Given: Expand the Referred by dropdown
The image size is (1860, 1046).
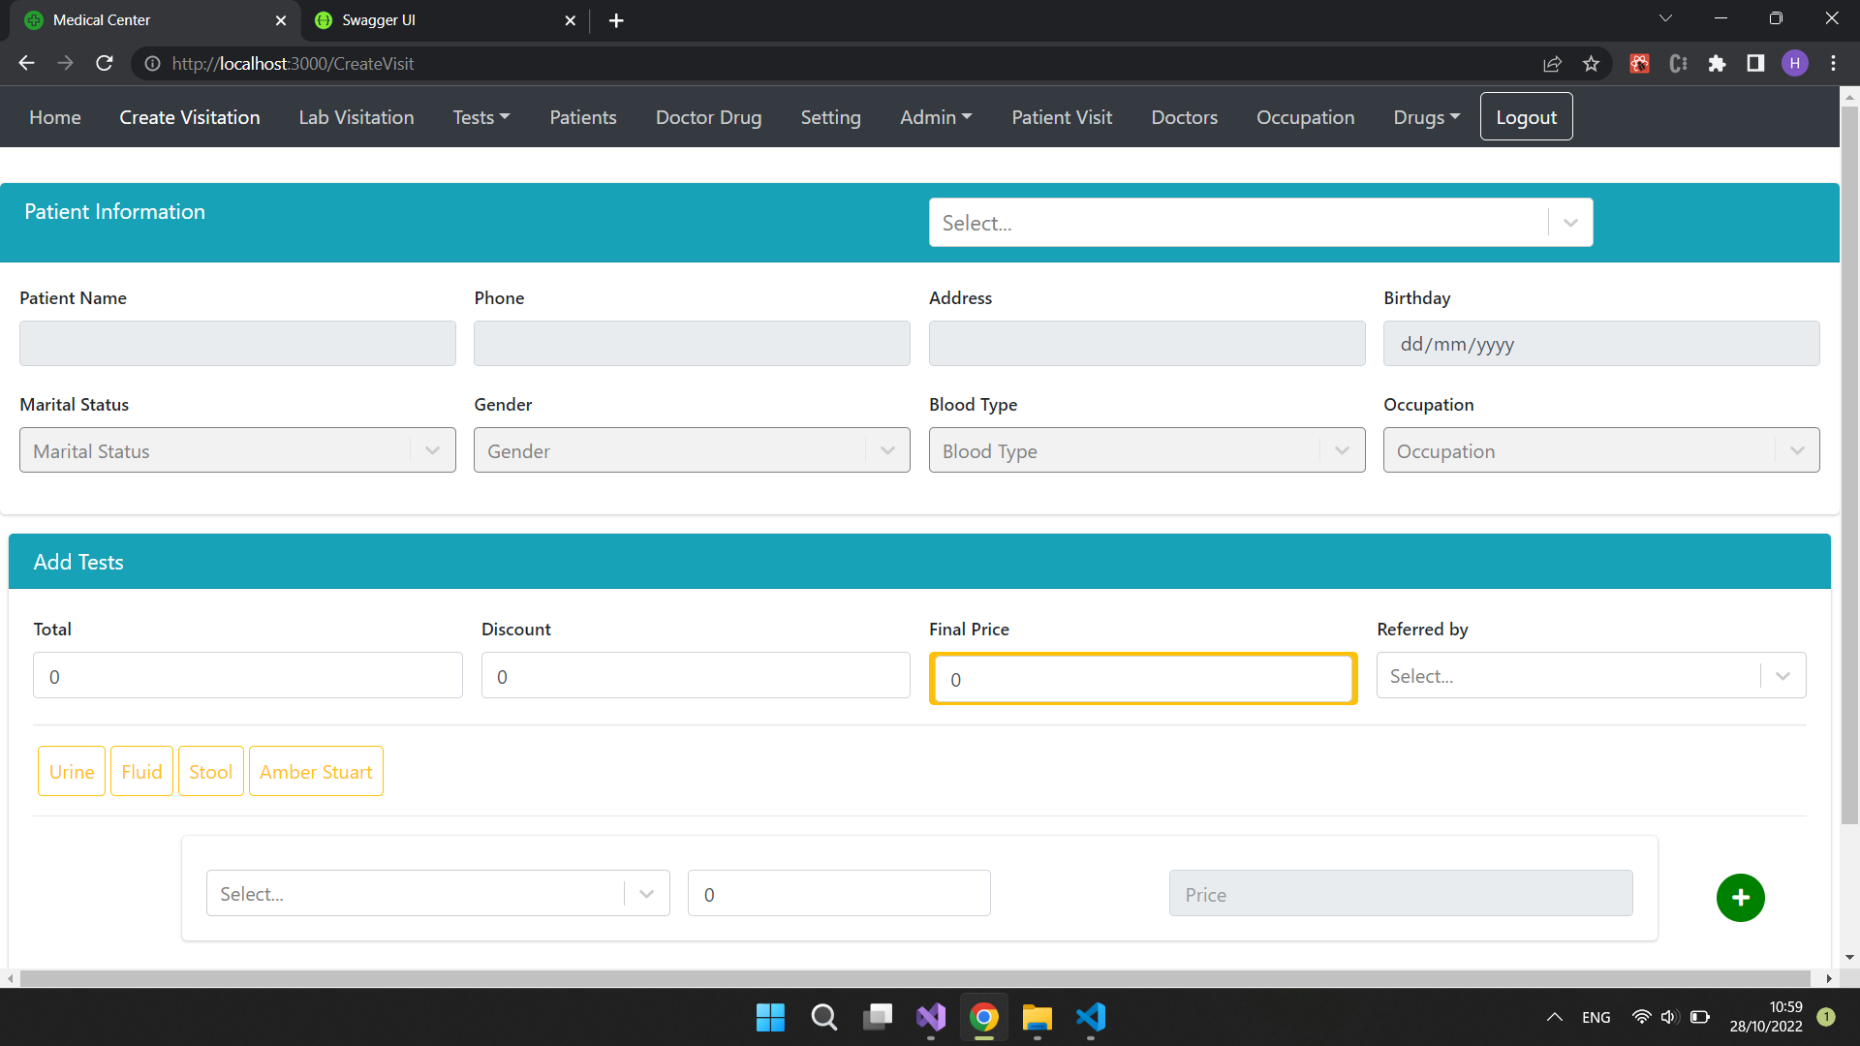Looking at the screenshot, I should (1591, 676).
